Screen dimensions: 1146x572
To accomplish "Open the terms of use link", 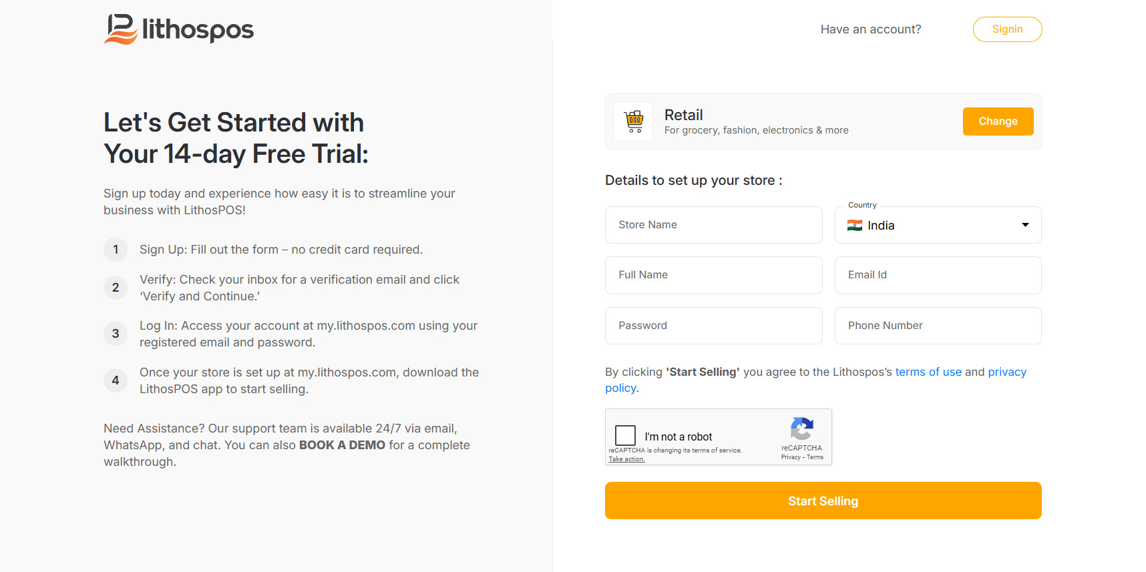I will click(x=928, y=372).
